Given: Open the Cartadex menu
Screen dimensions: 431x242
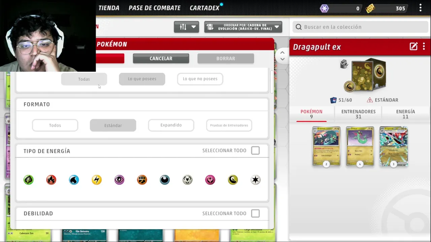Looking at the screenshot, I should point(204,8).
